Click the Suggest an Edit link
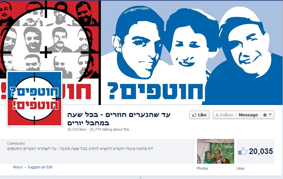Screen dimensions: 283x179 tap(40, 167)
